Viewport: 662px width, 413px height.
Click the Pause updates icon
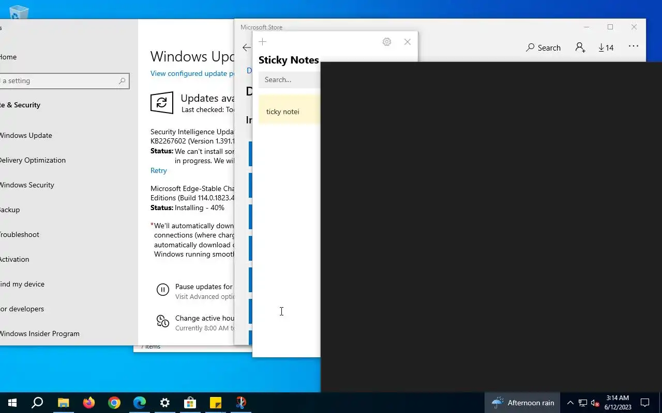[x=162, y=290]
